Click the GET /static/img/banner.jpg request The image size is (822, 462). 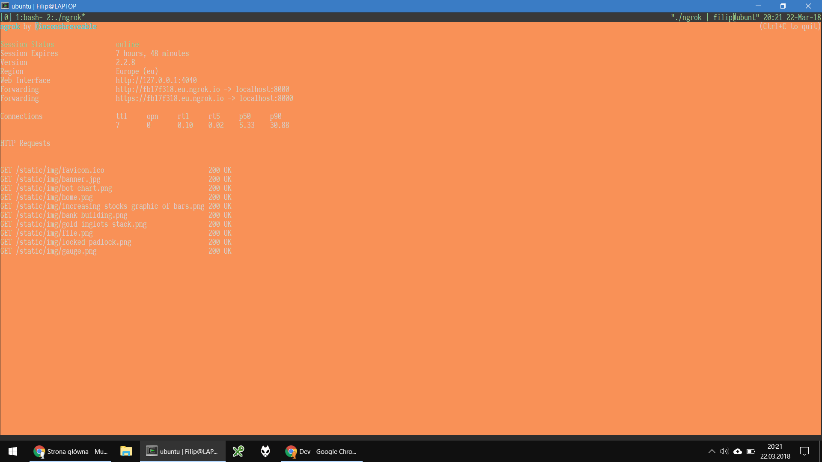point(116,179)
